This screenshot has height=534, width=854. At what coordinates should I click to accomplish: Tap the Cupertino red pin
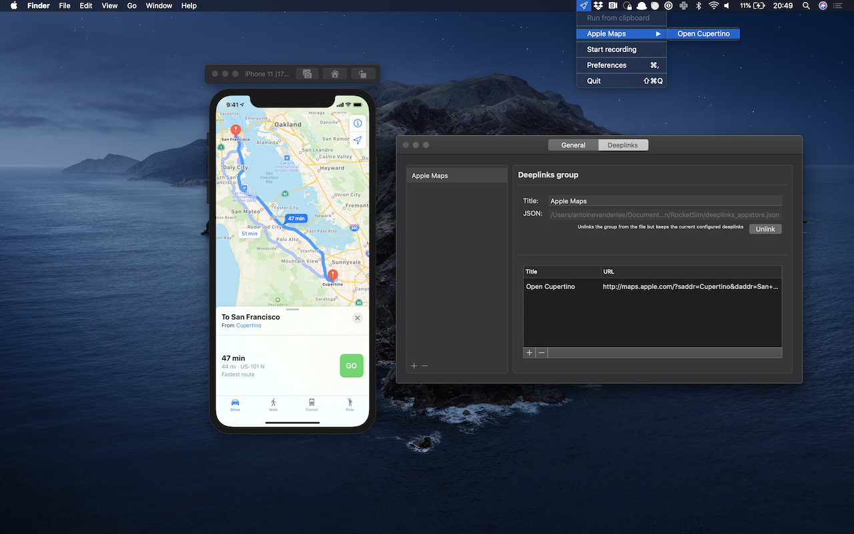[332, 275]
